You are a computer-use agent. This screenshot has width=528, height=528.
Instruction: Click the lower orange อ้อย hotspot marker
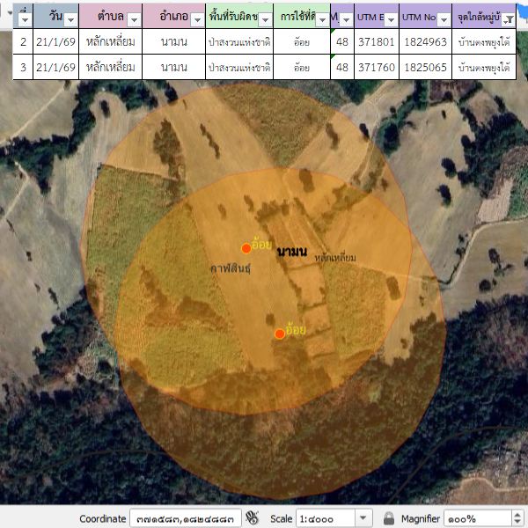click(280, 334)
